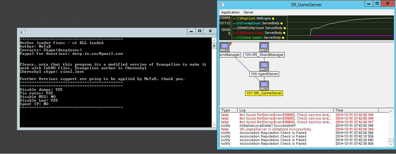Viewport: 396px width, 154px height.
Task: Select the DBQuery Count legend entry
Action: click(259, 33)
